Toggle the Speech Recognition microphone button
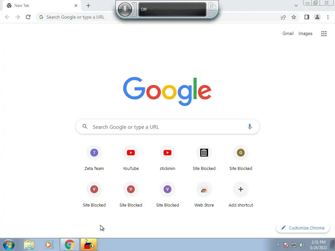 [x=125, y=9]
